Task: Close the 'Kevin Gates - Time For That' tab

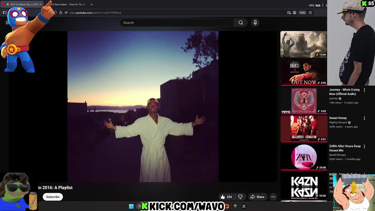Action: [84, 4]
